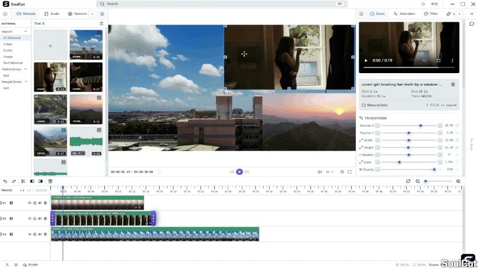
Task: Switch to the Network tab
Action: click(77, 14)
